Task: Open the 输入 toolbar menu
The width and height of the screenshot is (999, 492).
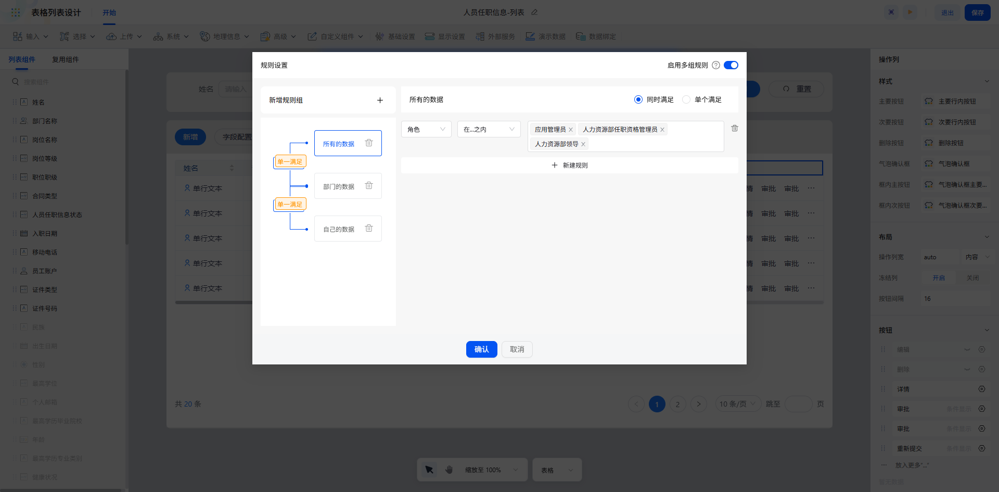Action: pos(30,36)
